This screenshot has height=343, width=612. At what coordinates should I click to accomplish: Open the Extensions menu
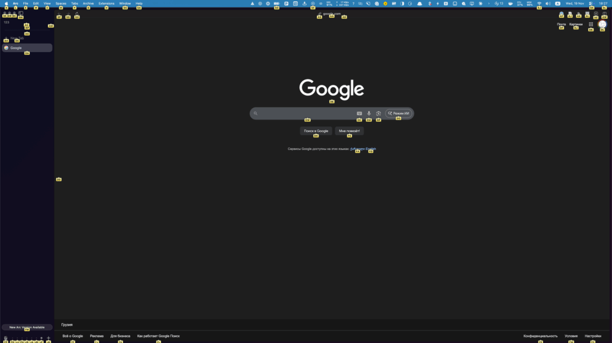pos(106,4)
